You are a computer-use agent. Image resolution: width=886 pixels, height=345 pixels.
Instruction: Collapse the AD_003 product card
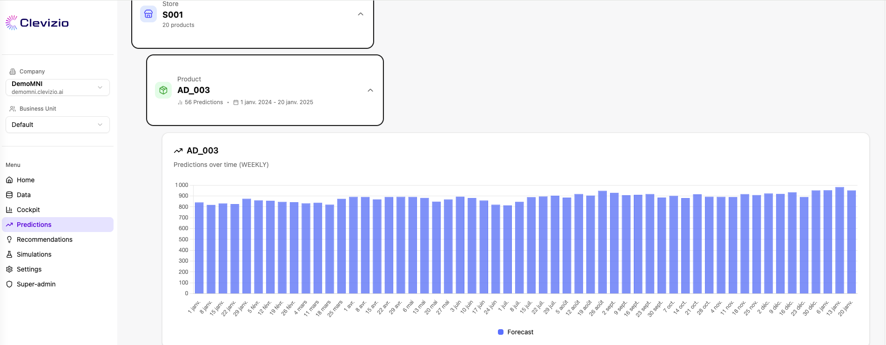370,90
